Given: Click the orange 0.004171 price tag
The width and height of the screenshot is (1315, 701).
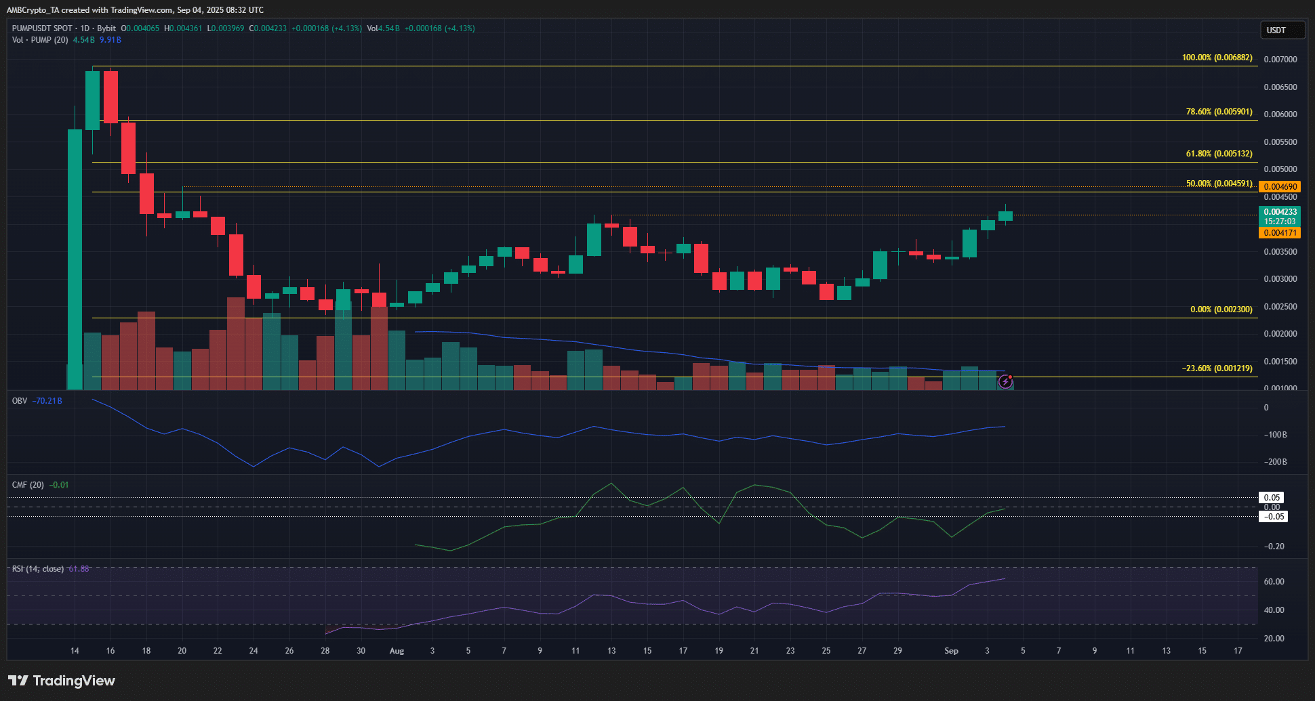Looking at the screenshot, I should [1279, 233].
